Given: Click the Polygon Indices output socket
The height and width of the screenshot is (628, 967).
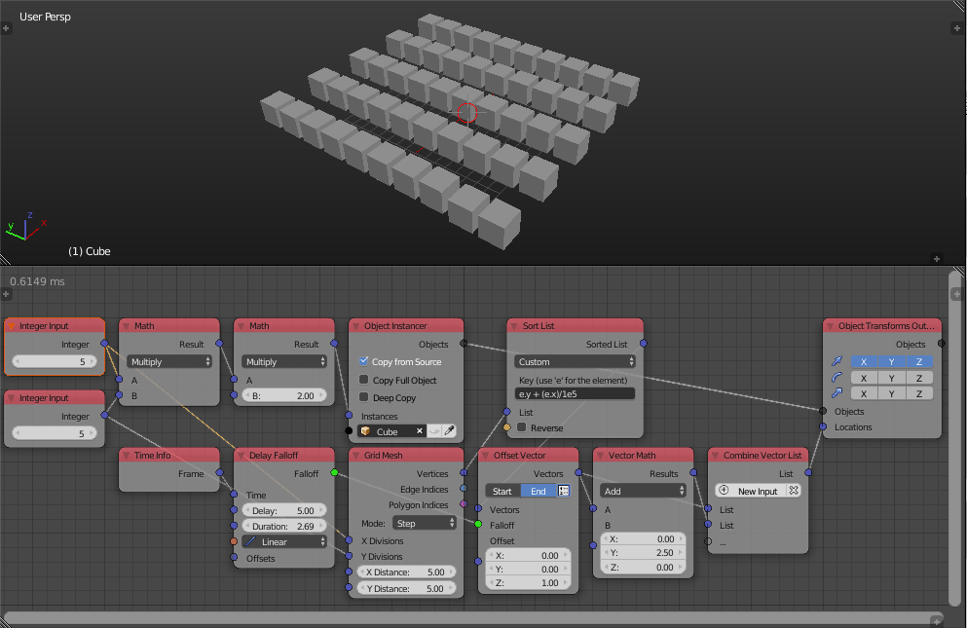Looking at the screenshot, I should tap(464, 504).
